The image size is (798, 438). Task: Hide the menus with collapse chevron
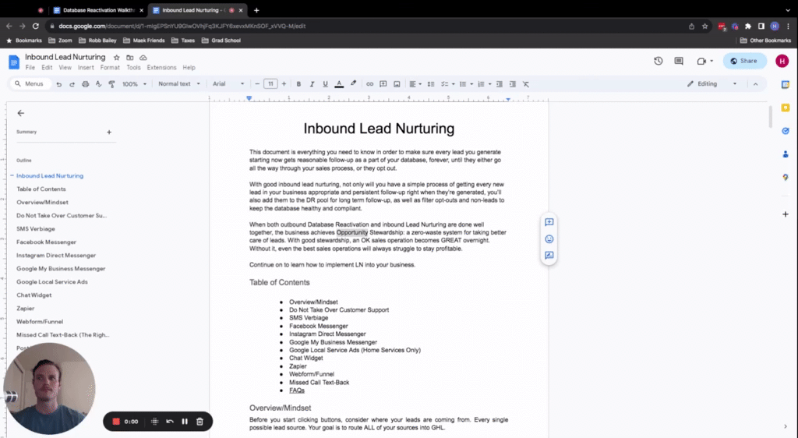click(x=755, y=84)
